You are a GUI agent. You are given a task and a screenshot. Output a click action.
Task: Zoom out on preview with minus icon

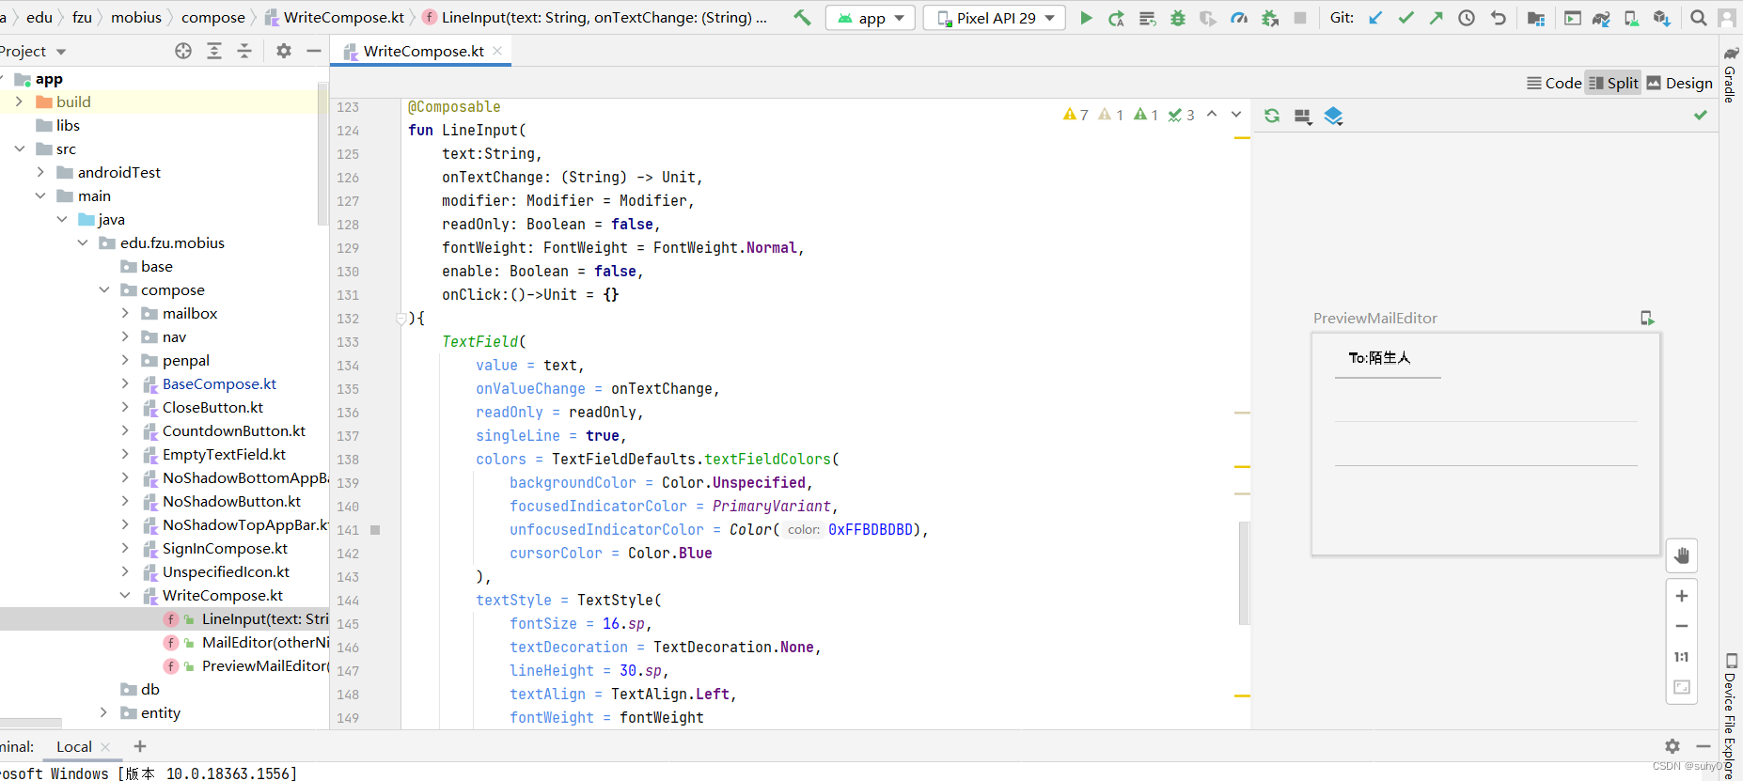(1682, 626)
